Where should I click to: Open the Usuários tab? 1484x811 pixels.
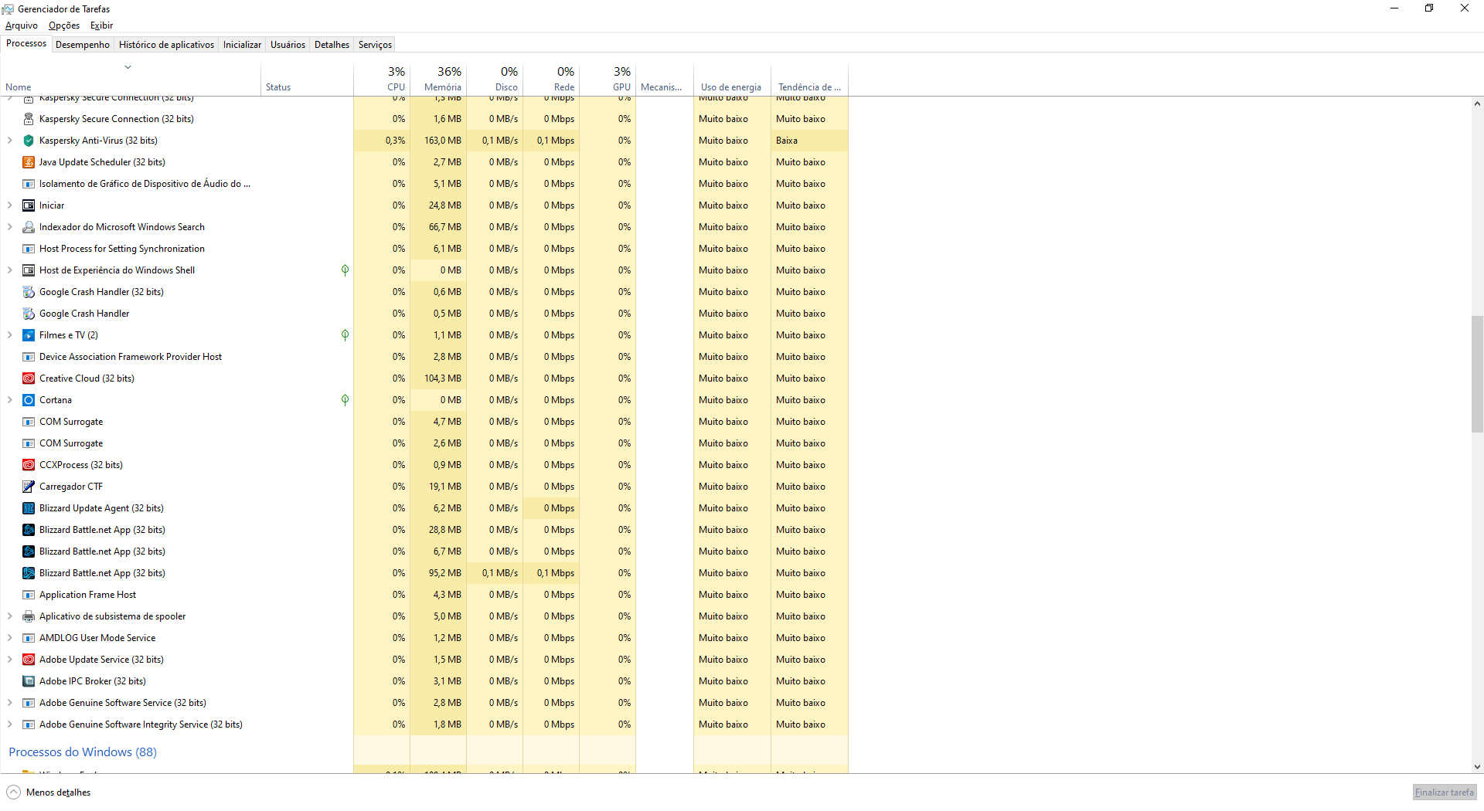pos(288,45)
